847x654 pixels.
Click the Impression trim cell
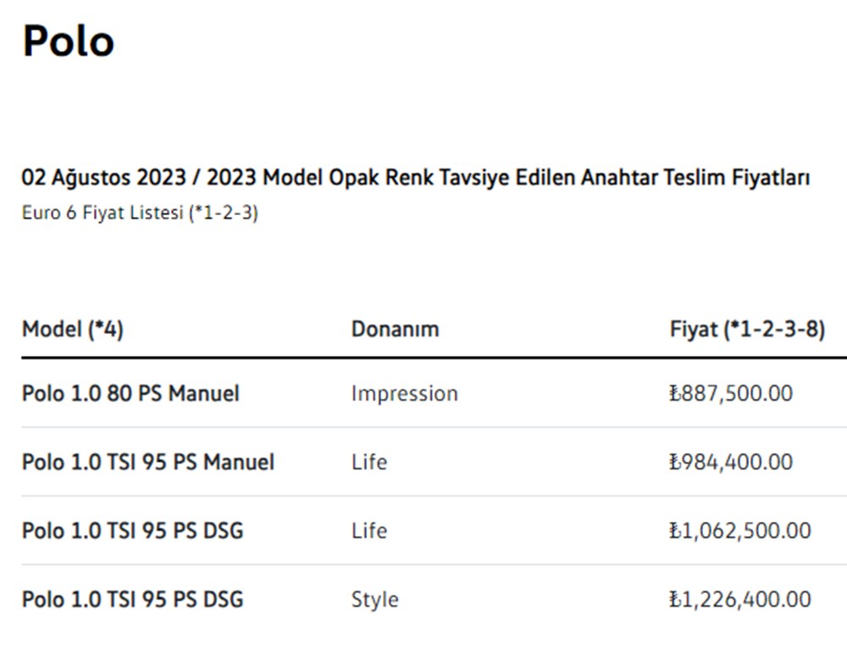[404, 394]
